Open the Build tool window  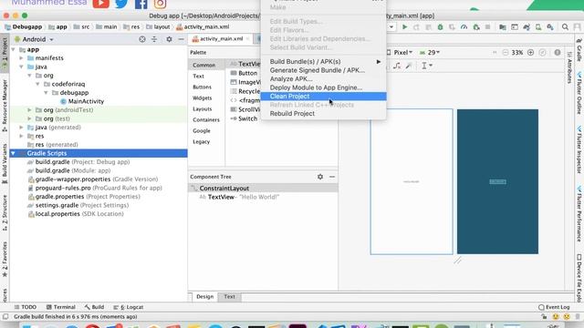[x=94, y=307]
